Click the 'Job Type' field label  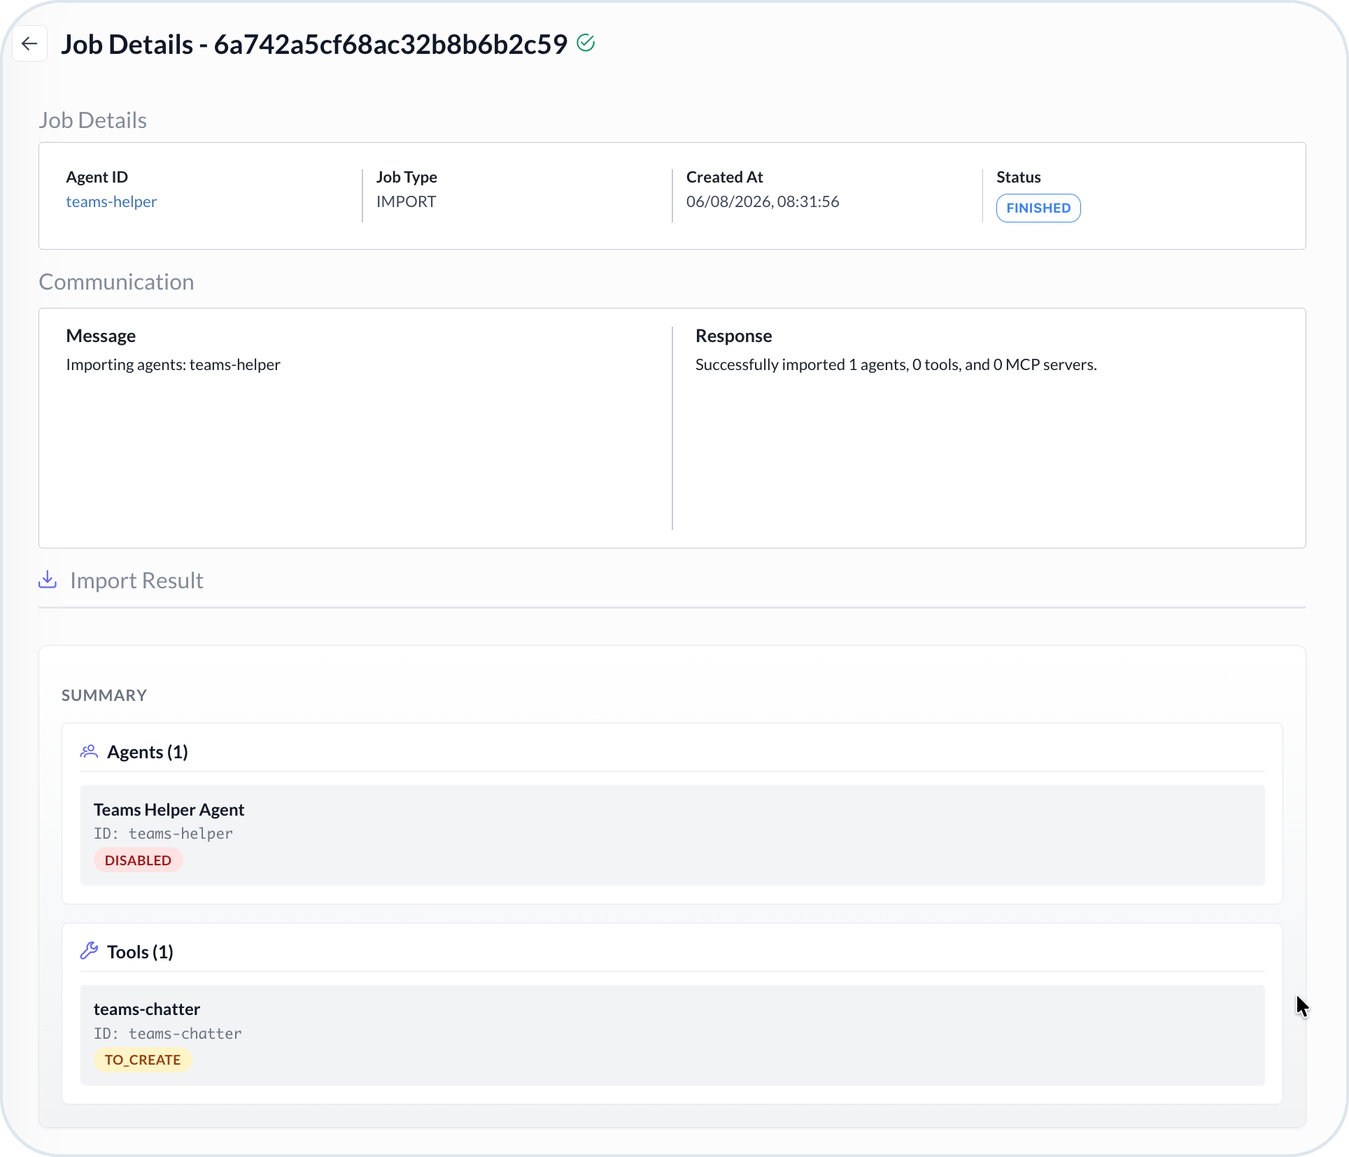pos(407,177)
